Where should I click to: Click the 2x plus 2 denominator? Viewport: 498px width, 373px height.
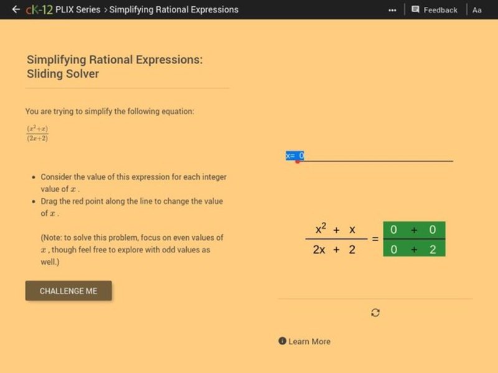pyautogui.click(x=334, y=251)
